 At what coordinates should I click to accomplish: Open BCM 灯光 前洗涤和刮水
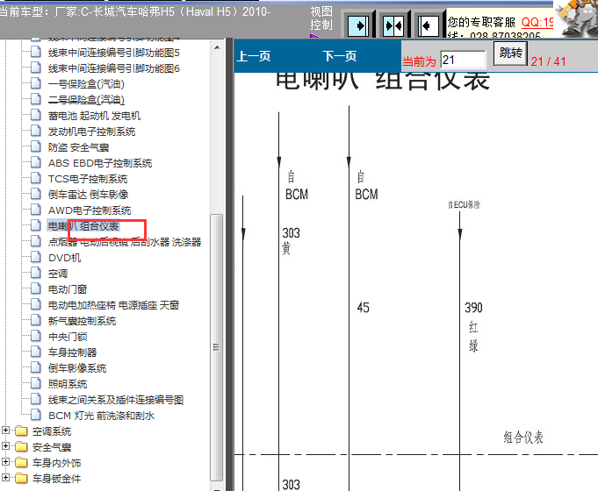pyautogui.click(x=101, y=416)
